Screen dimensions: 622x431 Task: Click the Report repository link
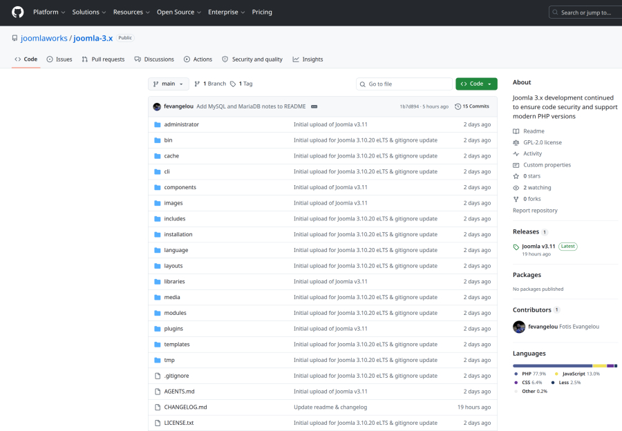(535, 210)
